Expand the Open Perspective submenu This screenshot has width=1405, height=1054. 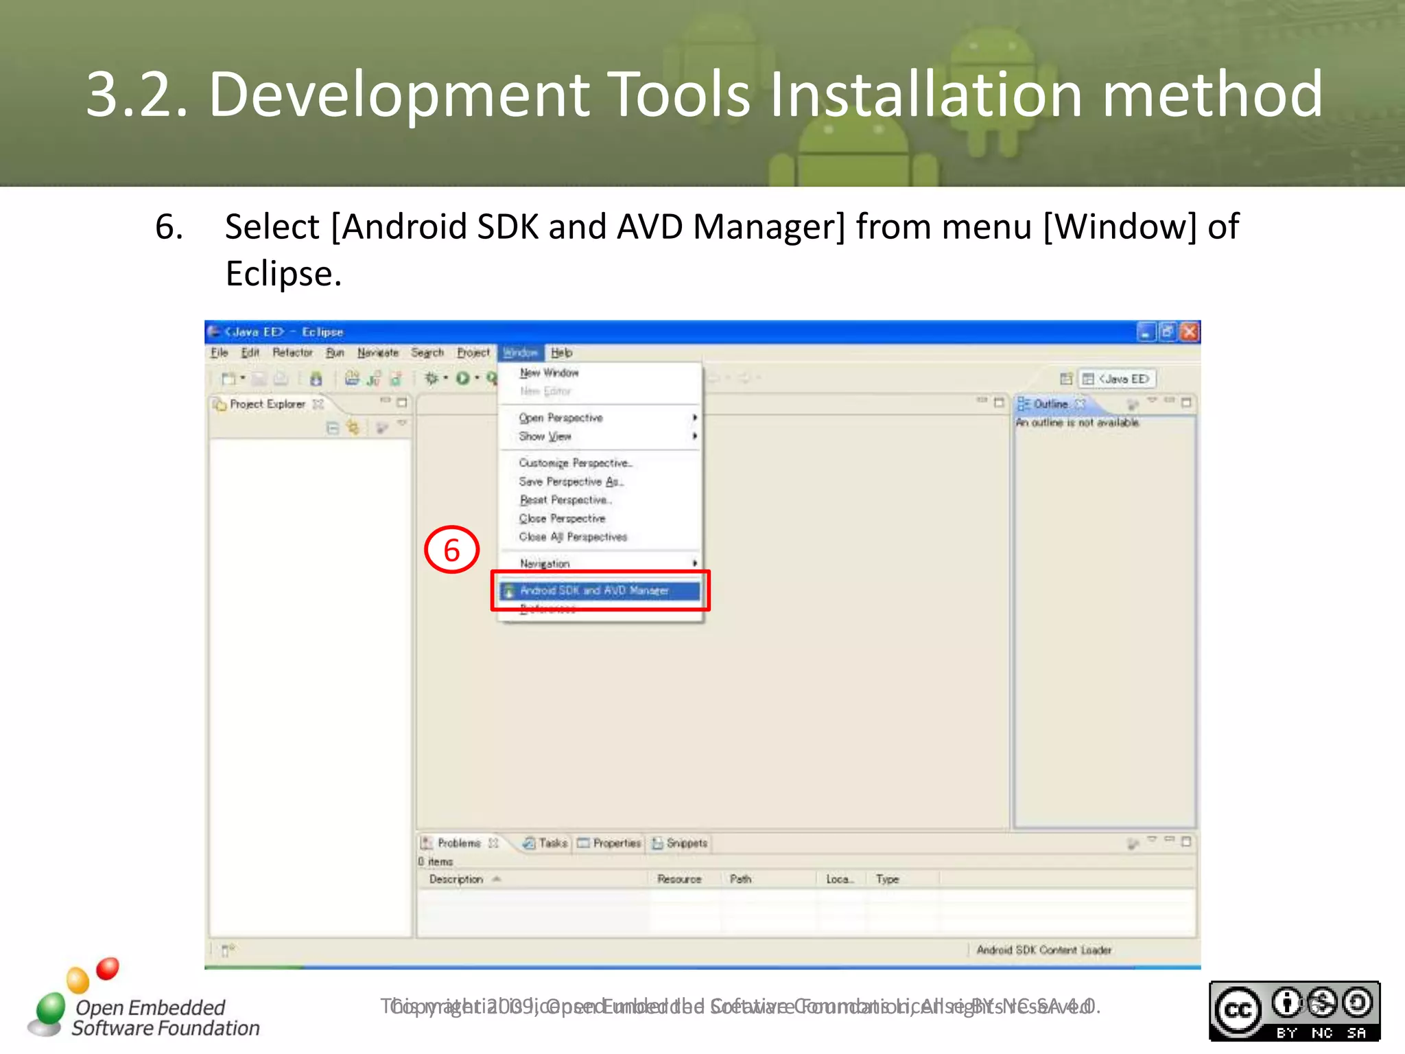click(600, 418)
